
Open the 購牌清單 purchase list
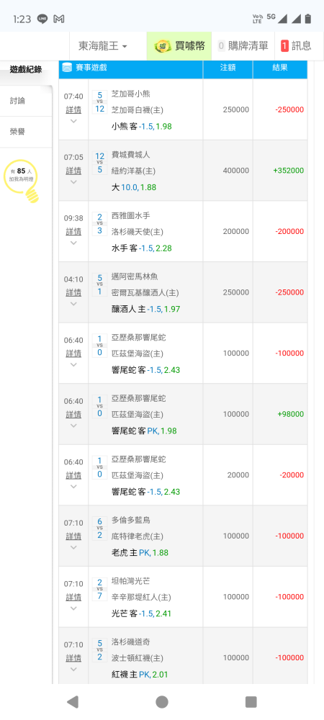coord(243,46)
